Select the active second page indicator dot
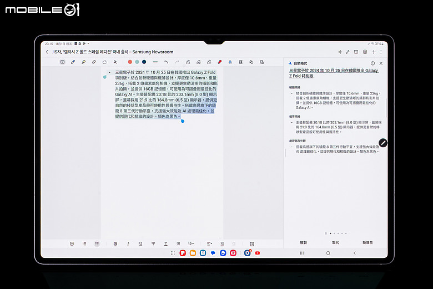 click(x=330, y=233)
